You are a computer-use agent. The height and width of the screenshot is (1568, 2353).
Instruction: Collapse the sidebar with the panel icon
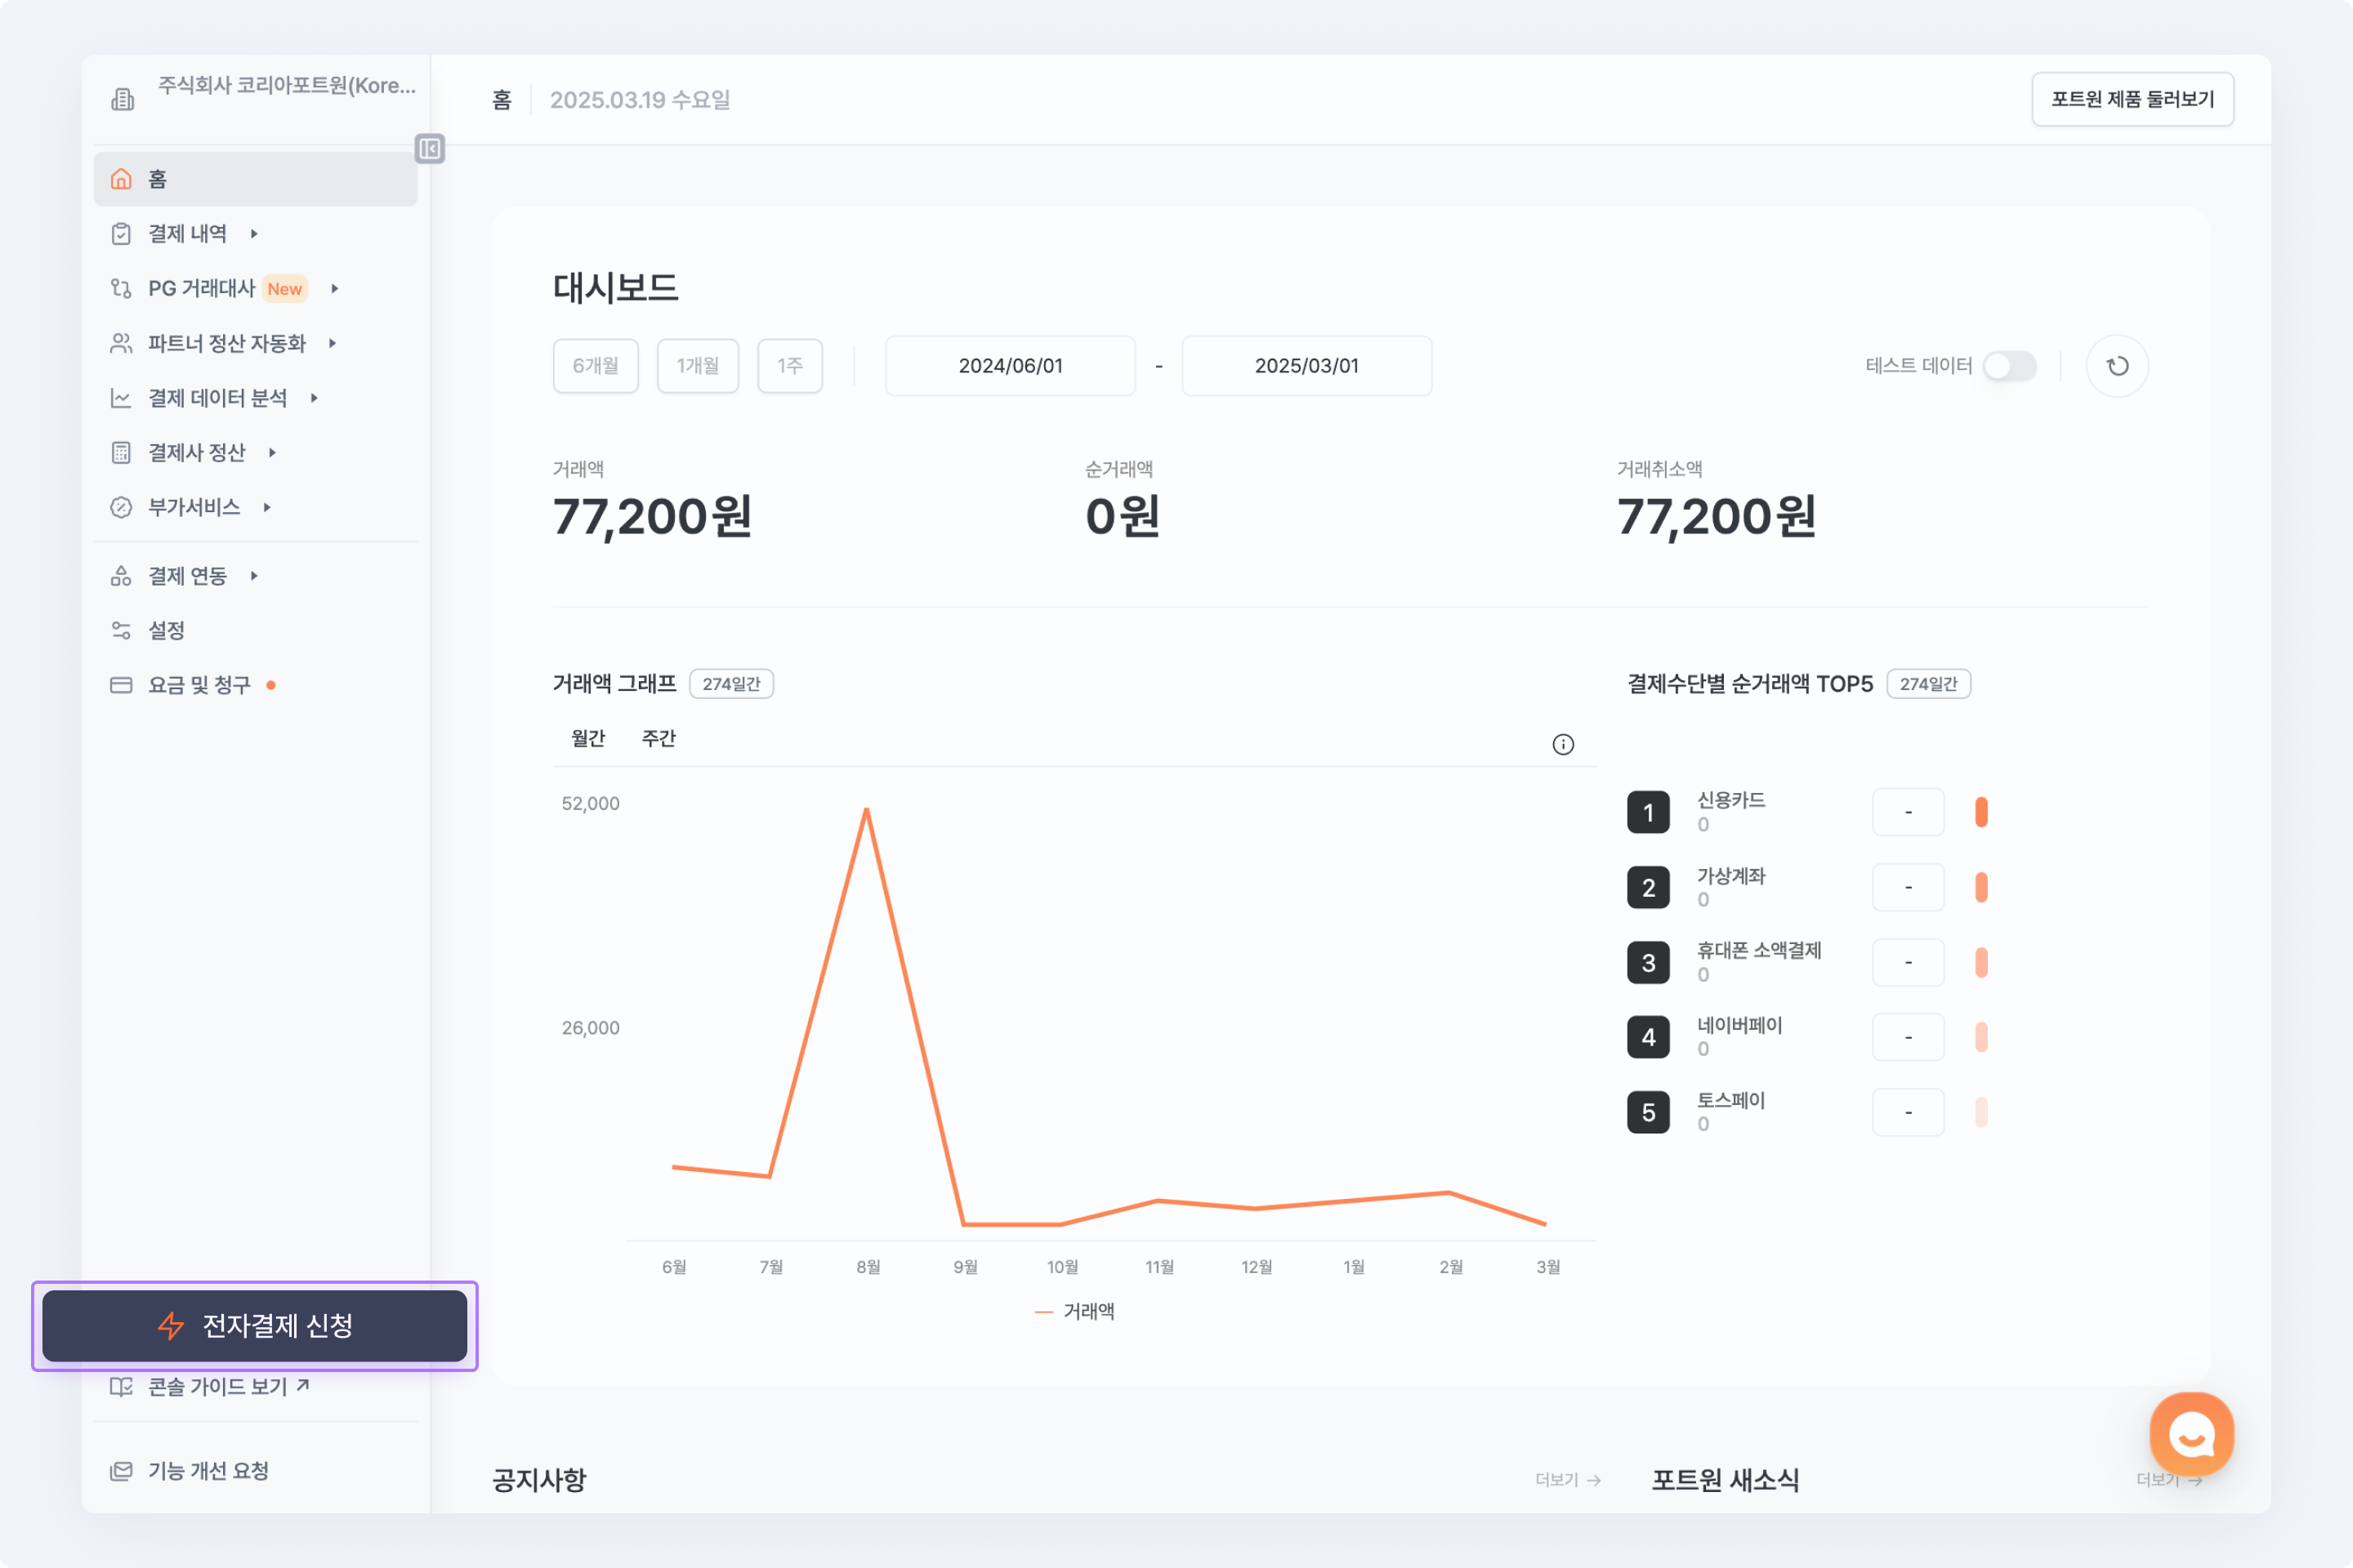click(429, 149)
